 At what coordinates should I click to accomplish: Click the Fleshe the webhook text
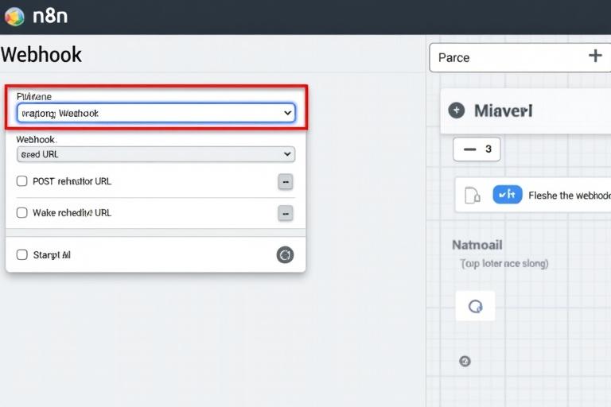[x=569, y=196]
